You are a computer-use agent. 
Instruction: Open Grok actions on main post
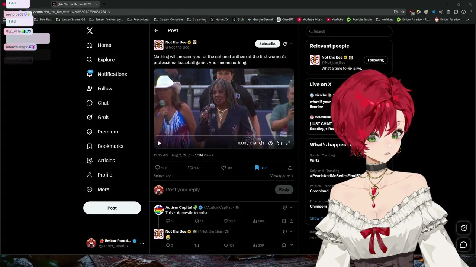pyautogui.click(x=285, y=44)
